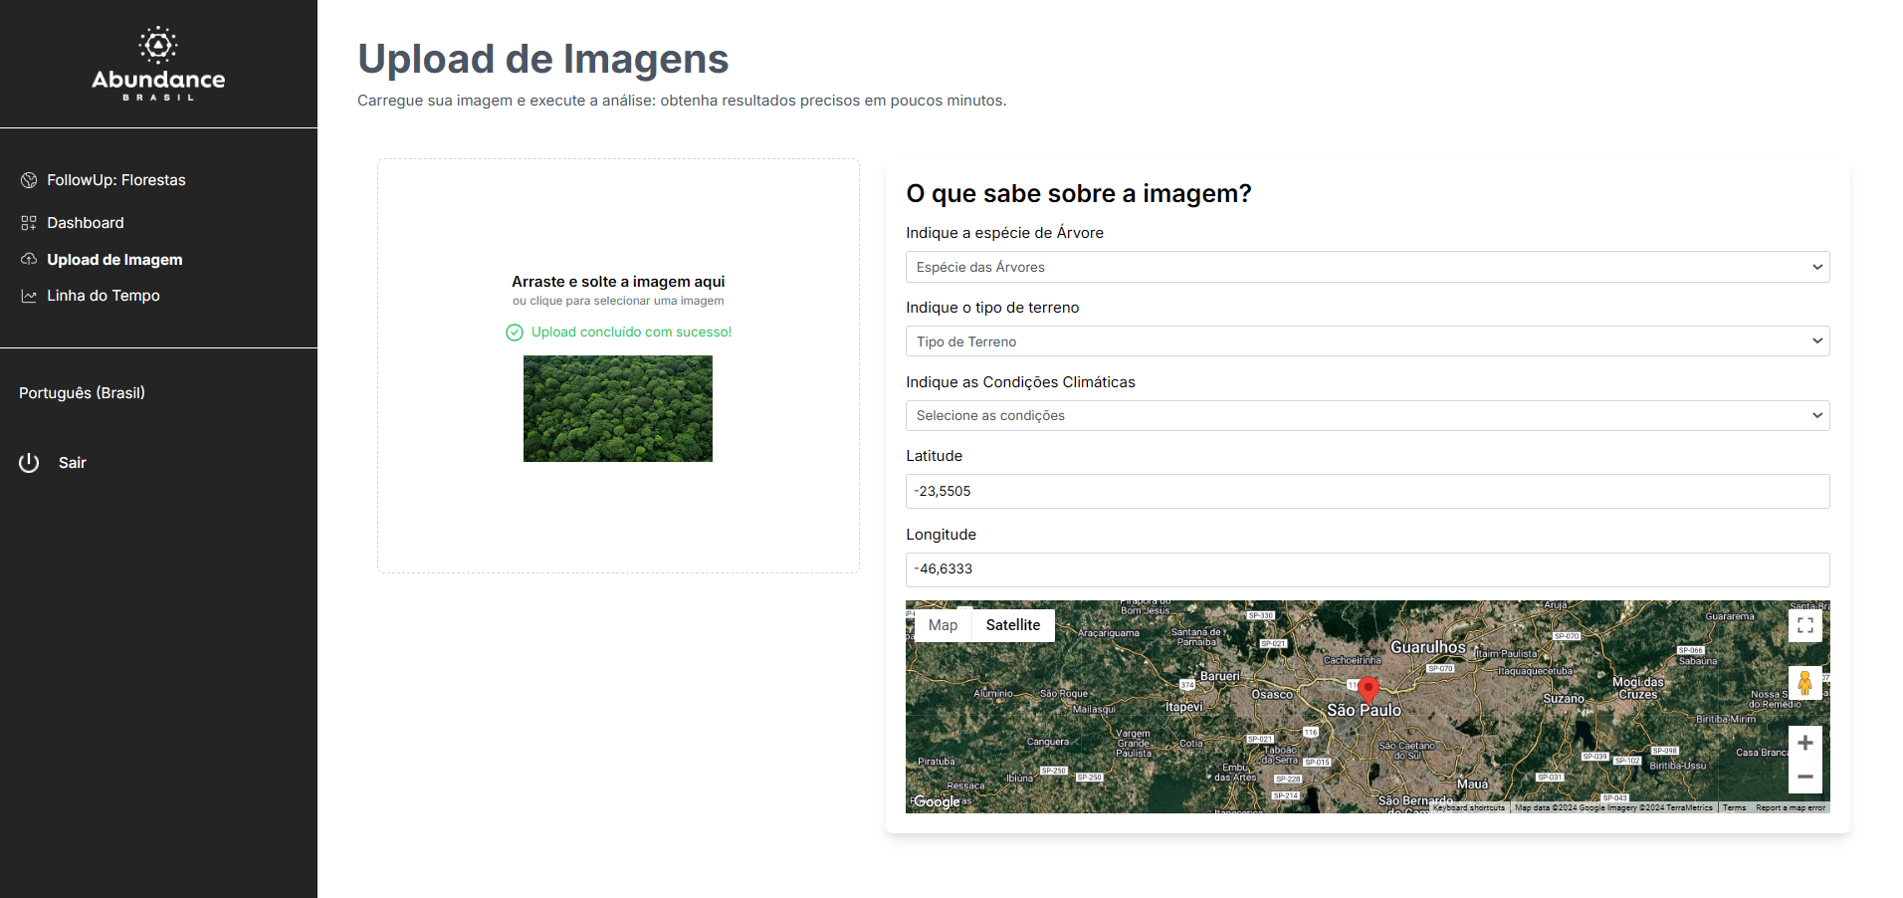
Task: Click 'Indique as Condições Climáticas' label
Action: (1020, 382)
